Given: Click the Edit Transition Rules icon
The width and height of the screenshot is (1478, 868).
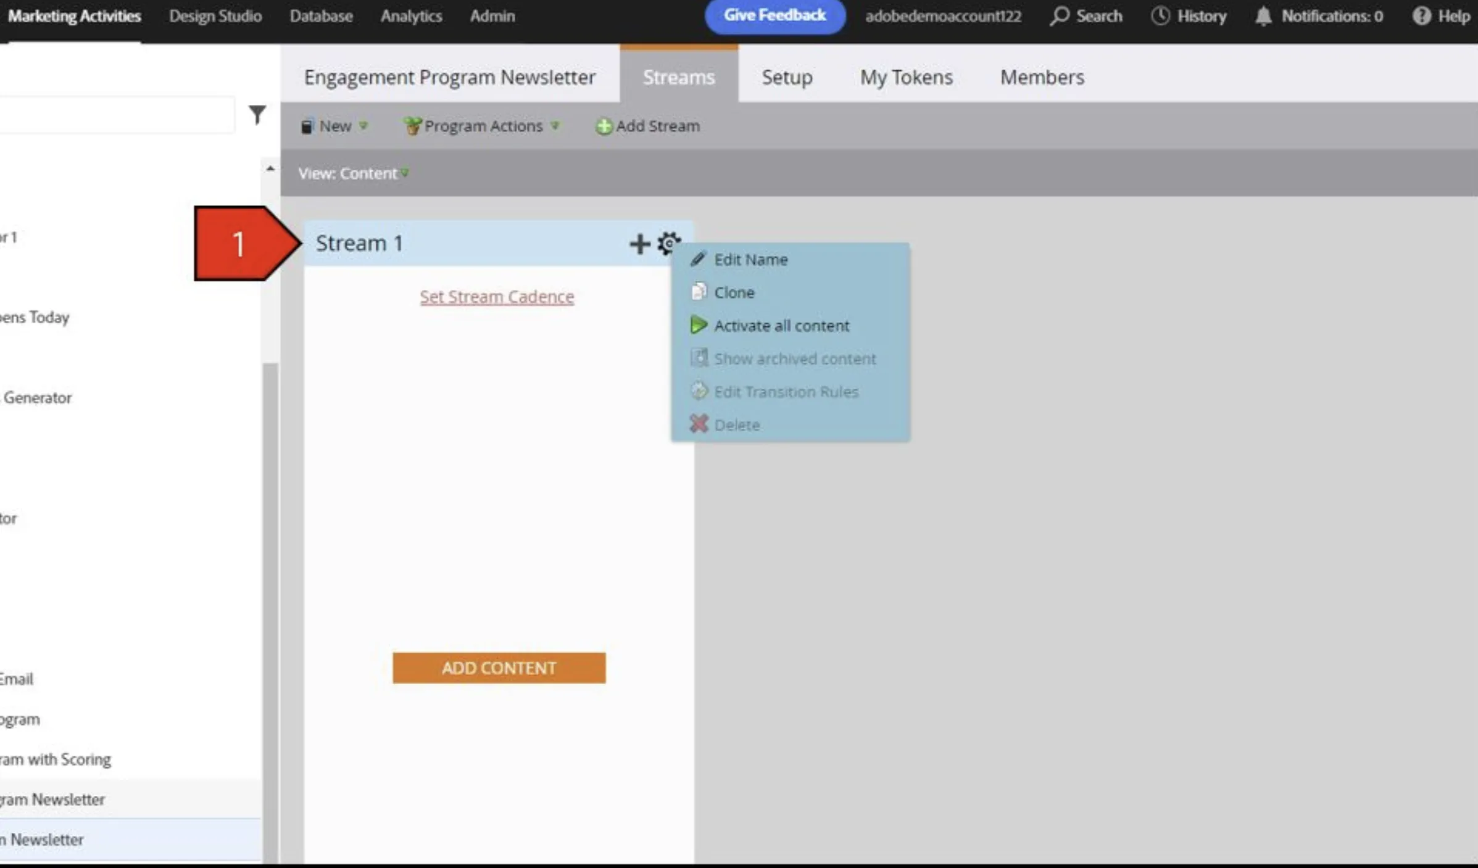Looking at the screenshot, I should [x=699, y=391].
